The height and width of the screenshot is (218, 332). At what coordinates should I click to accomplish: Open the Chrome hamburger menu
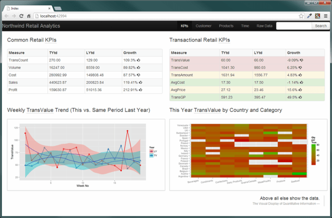point(326,16)
